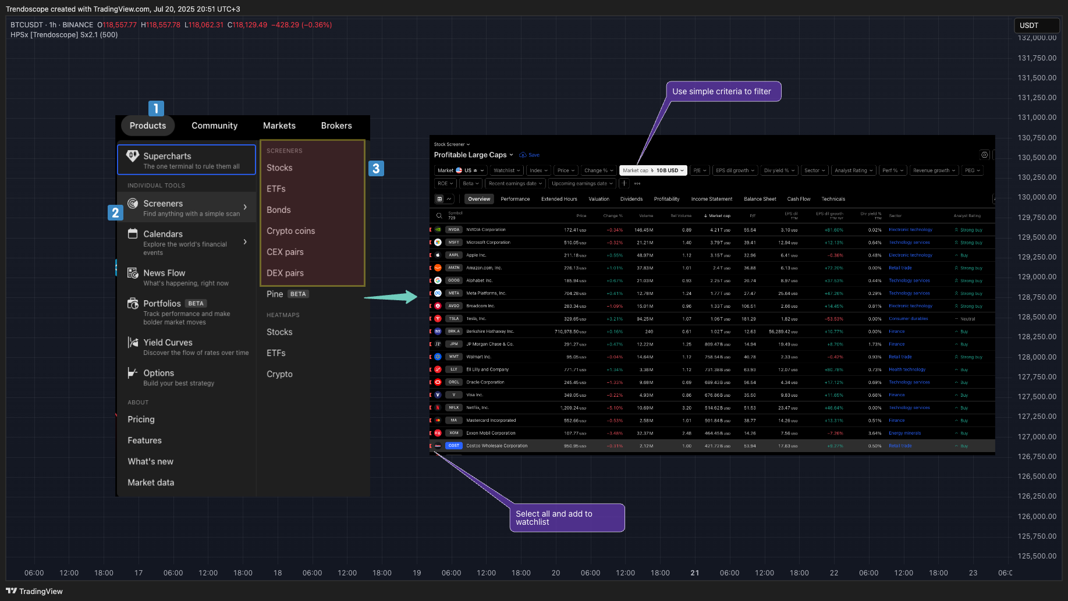Click the News Flow icon
Viewport: 1068px width, 601px height.
[133, 273]
